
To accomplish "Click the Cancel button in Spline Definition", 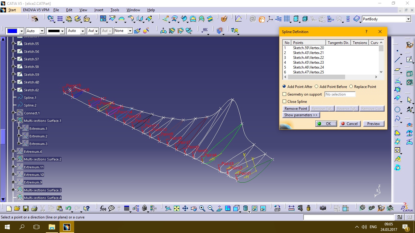I will click(x=349, y=124).
